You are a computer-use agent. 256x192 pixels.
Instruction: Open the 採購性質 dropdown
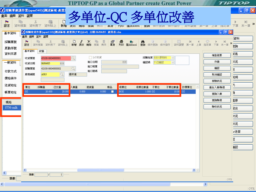pos(173,57)
